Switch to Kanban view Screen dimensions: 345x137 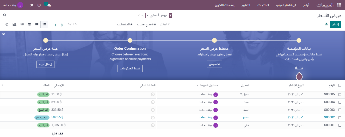[37, 24]
